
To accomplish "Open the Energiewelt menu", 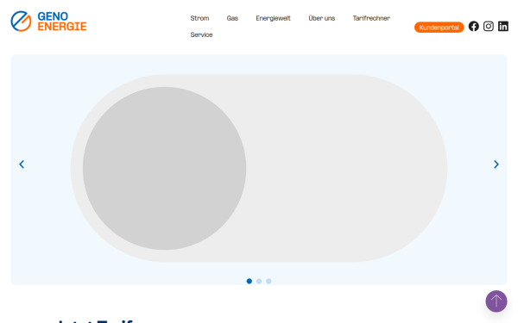I will click(273, 18).
